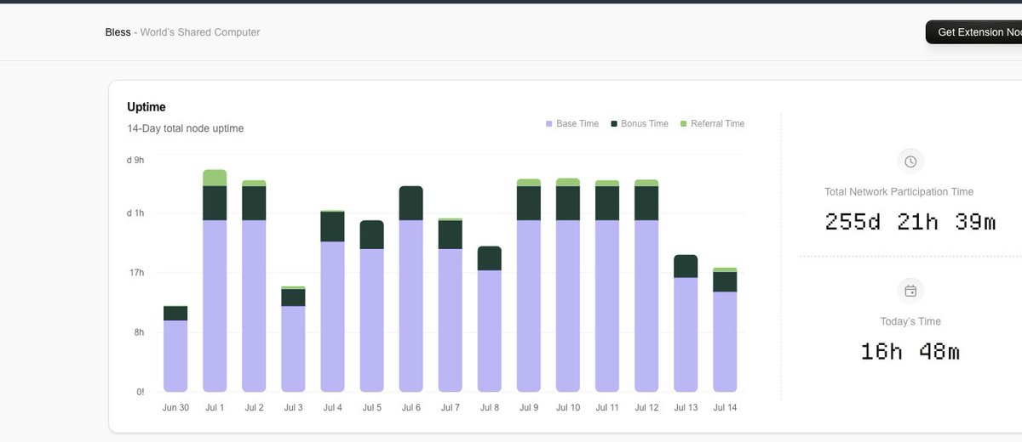This screenshot has height=442, width=1022.
Task: Click the 'World's Shared Computer' tagline
Action: tap(200, 32)
